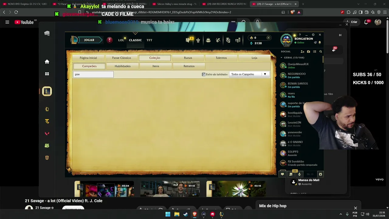Open the crafting hammer icon
The width and height of the screenshot is (389, 219).
point(218,40)
